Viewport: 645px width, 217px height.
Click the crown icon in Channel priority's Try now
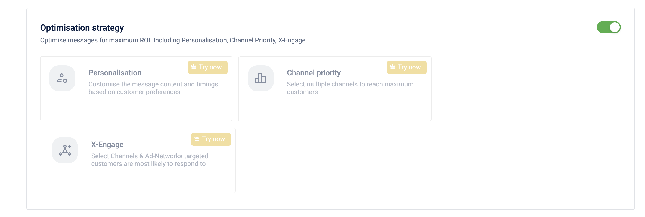(393, 67)
